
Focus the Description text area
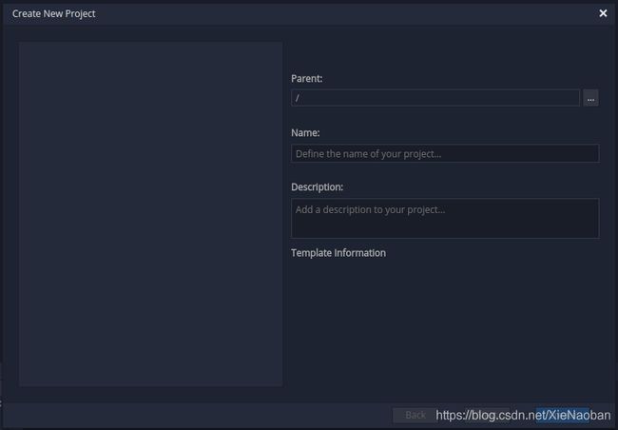pyautogui.click(x=445, y=218)
